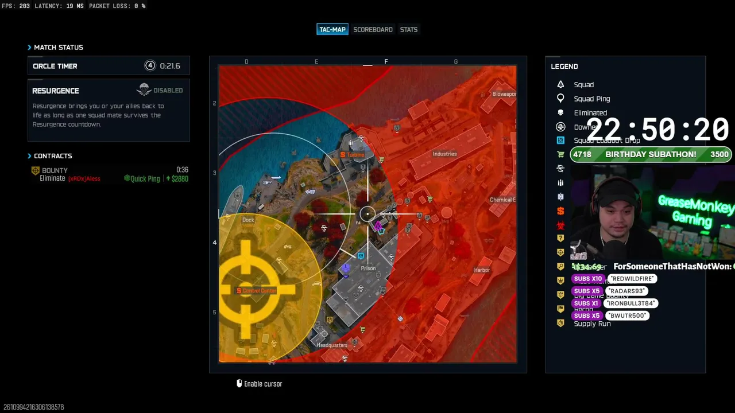
Task: Select the red biohazard legend icon
Action: (560, 225)
